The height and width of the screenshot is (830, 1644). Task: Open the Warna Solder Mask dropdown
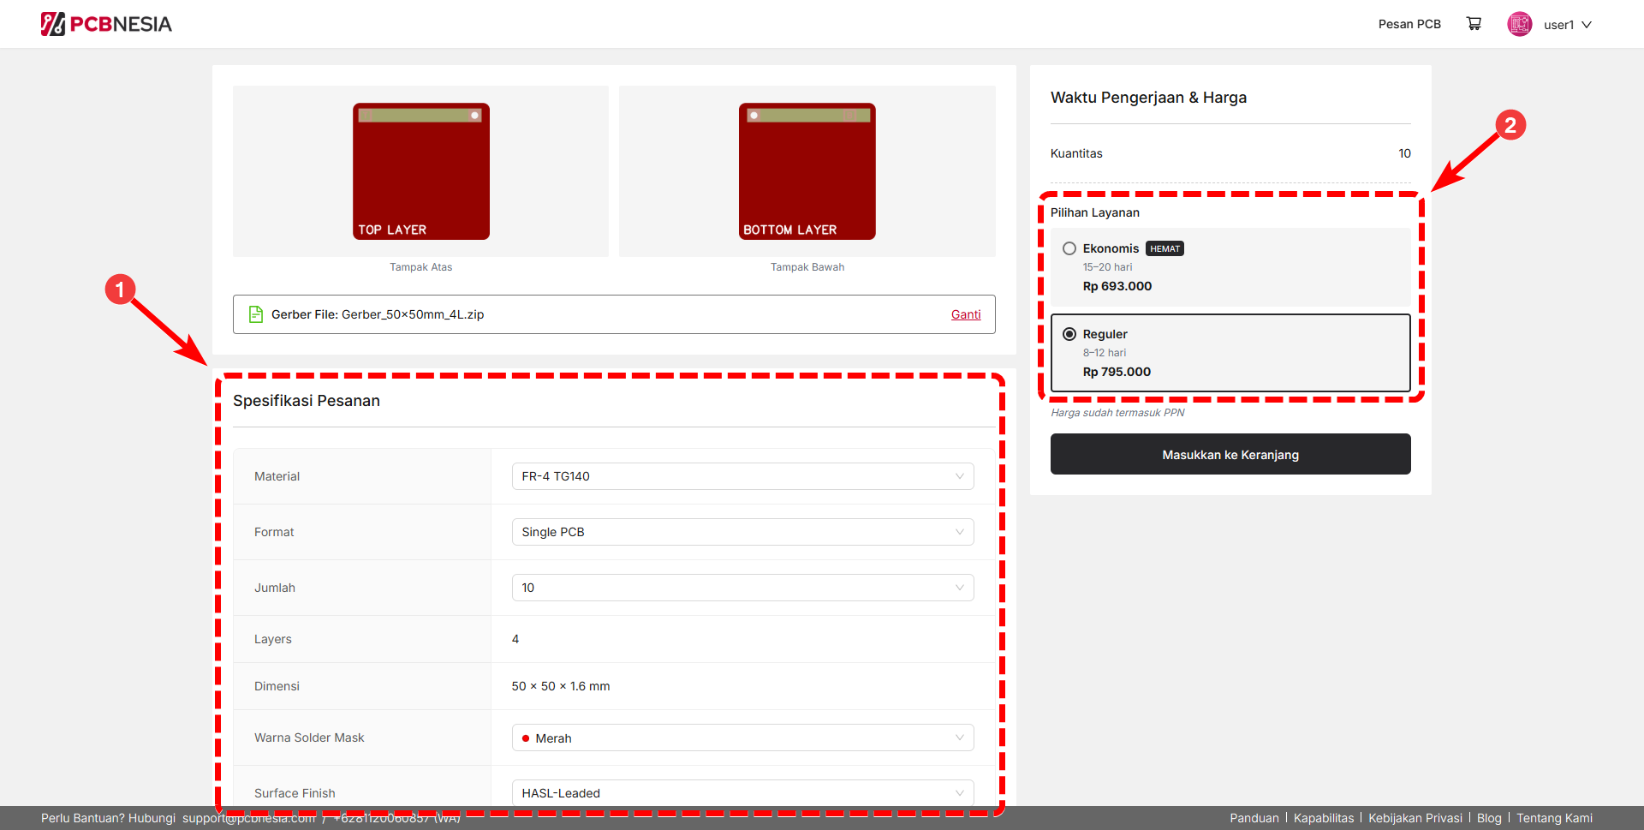(742, 737)
